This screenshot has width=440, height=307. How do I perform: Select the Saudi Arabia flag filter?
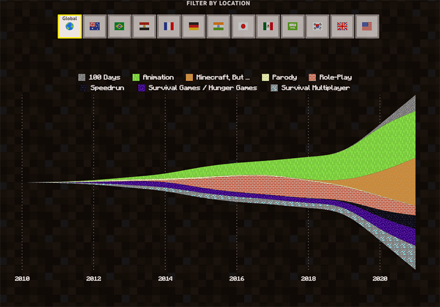(293, 27)
